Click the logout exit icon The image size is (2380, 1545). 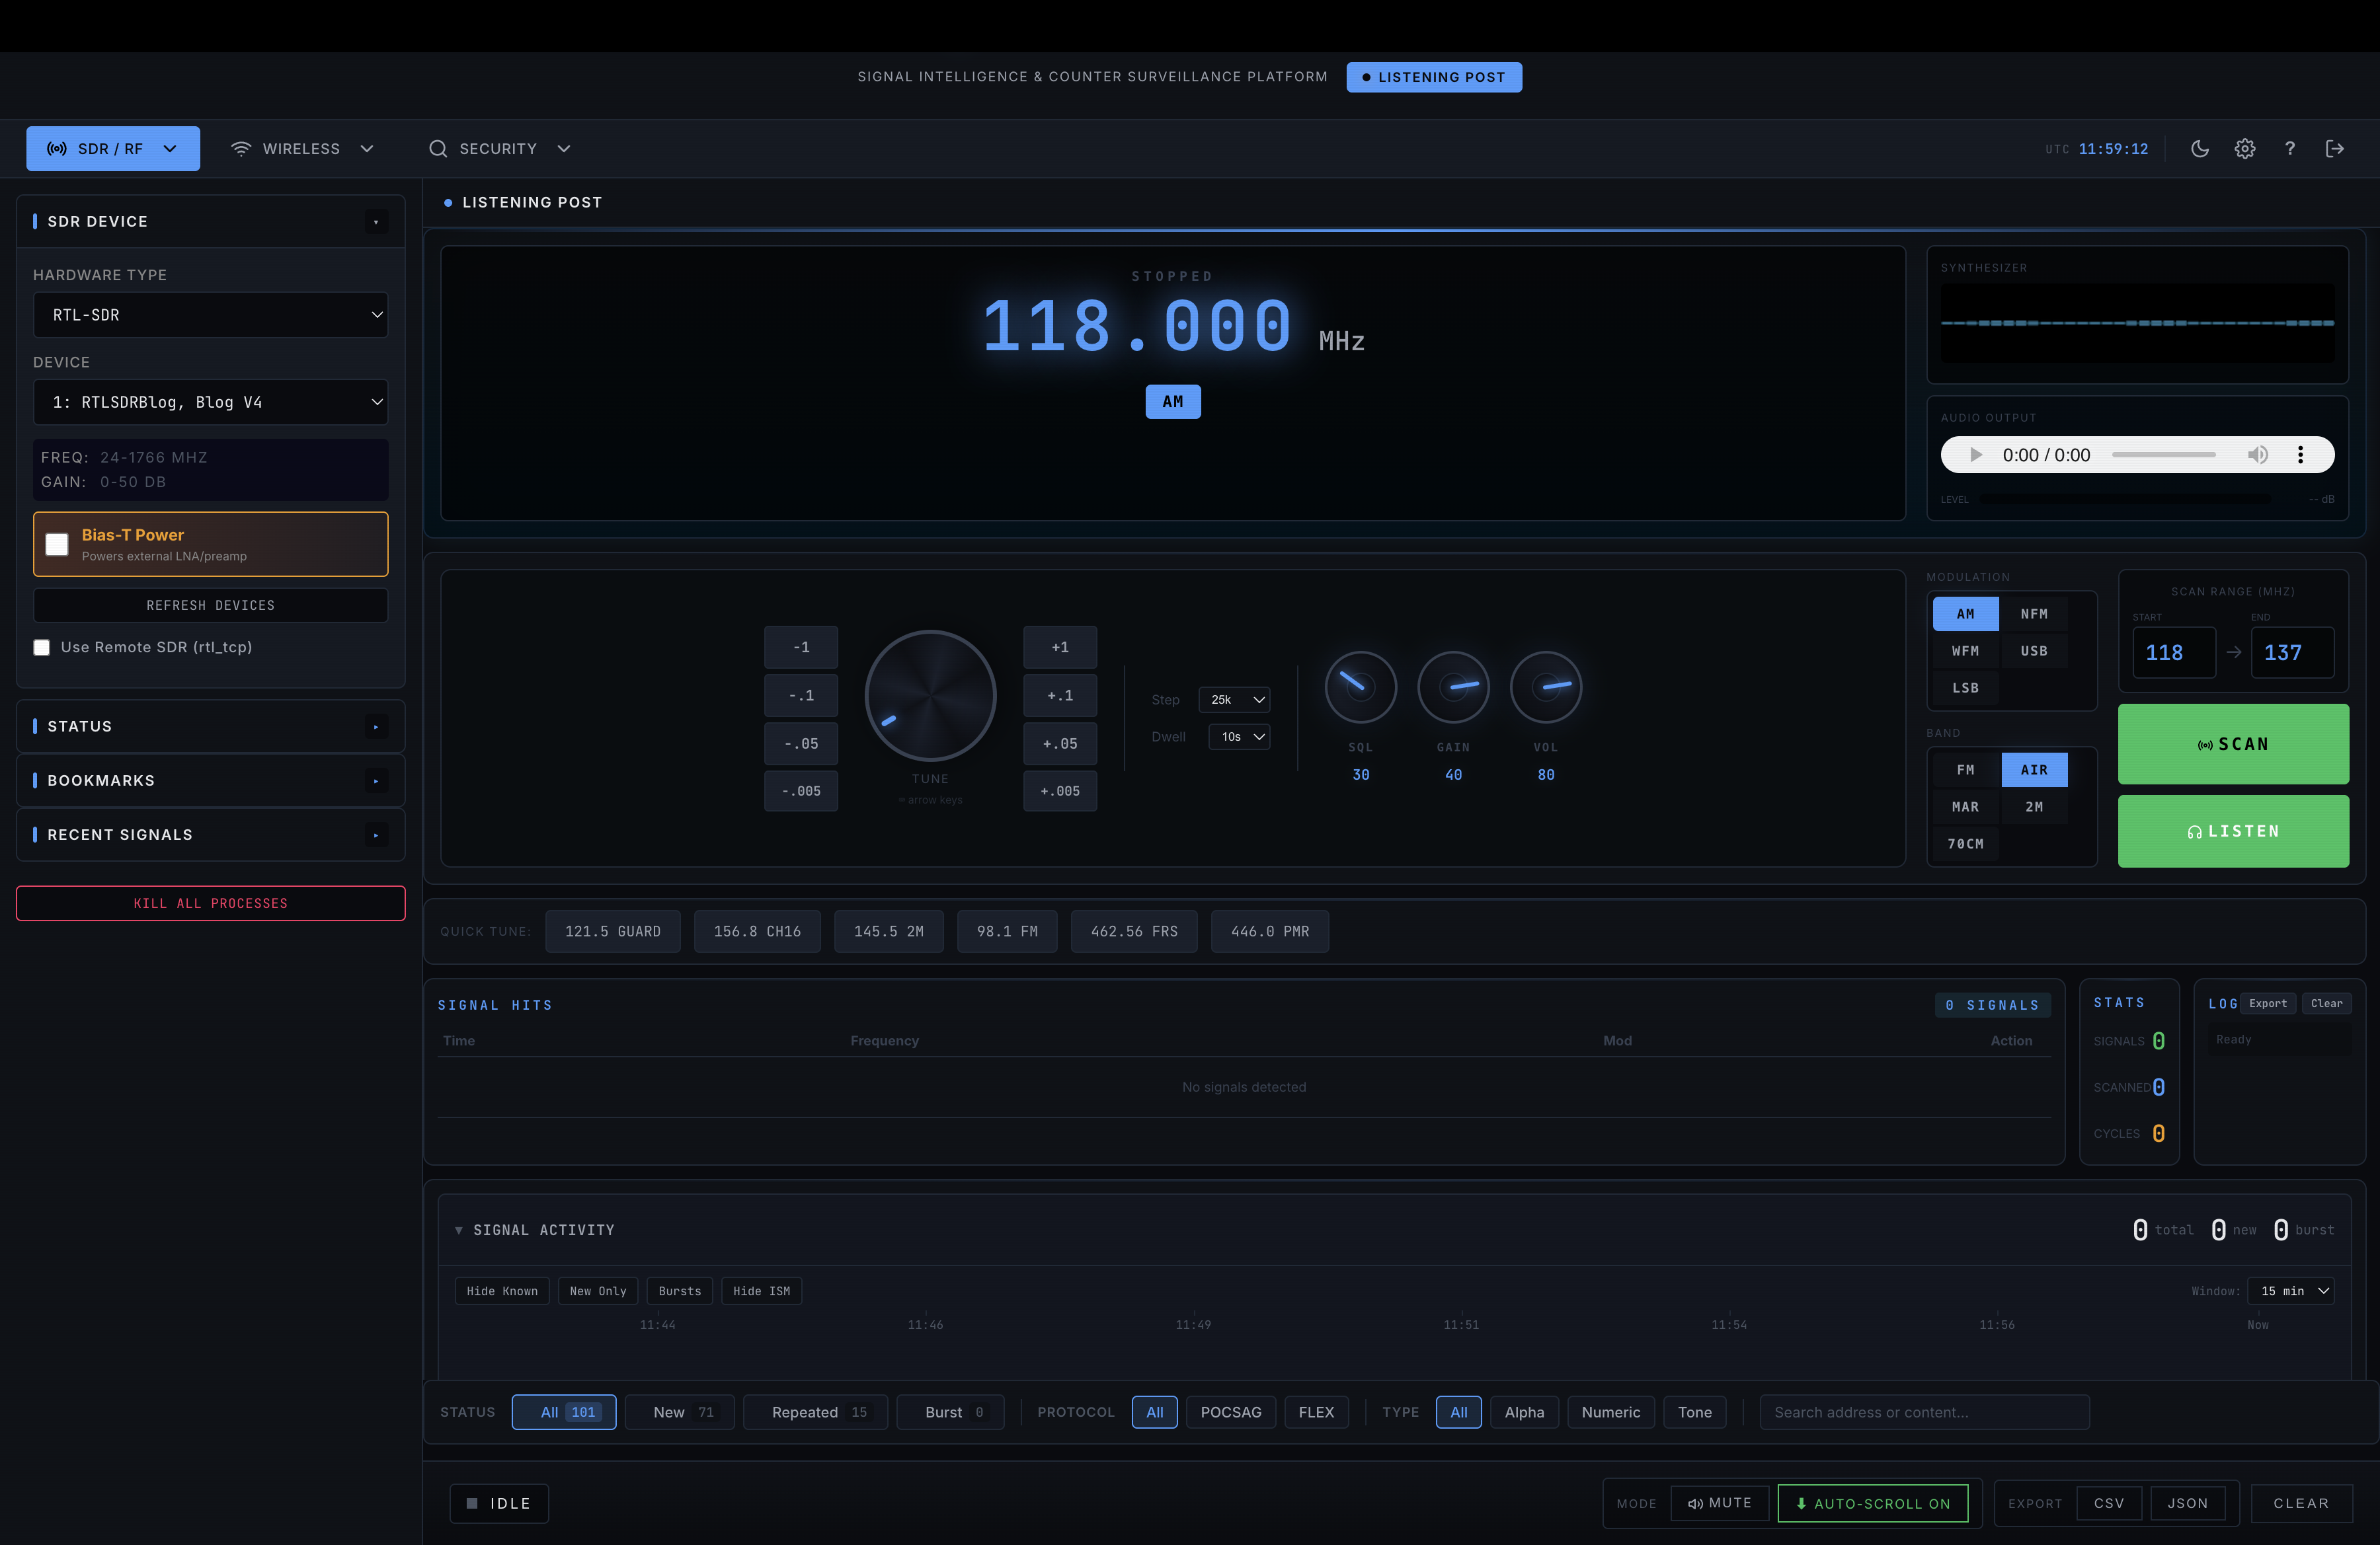click(2335, 149)
